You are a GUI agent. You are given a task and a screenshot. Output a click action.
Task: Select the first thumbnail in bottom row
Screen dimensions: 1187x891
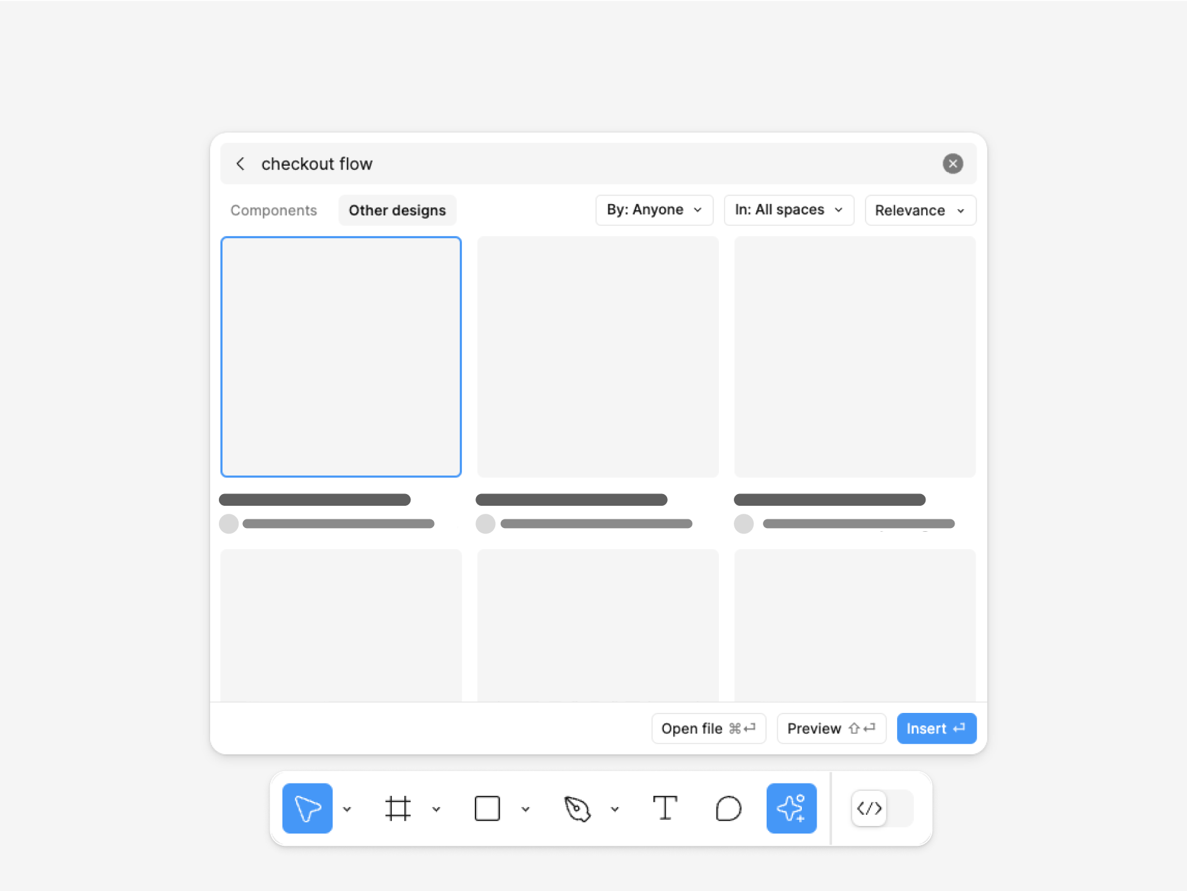pos(341,625)
